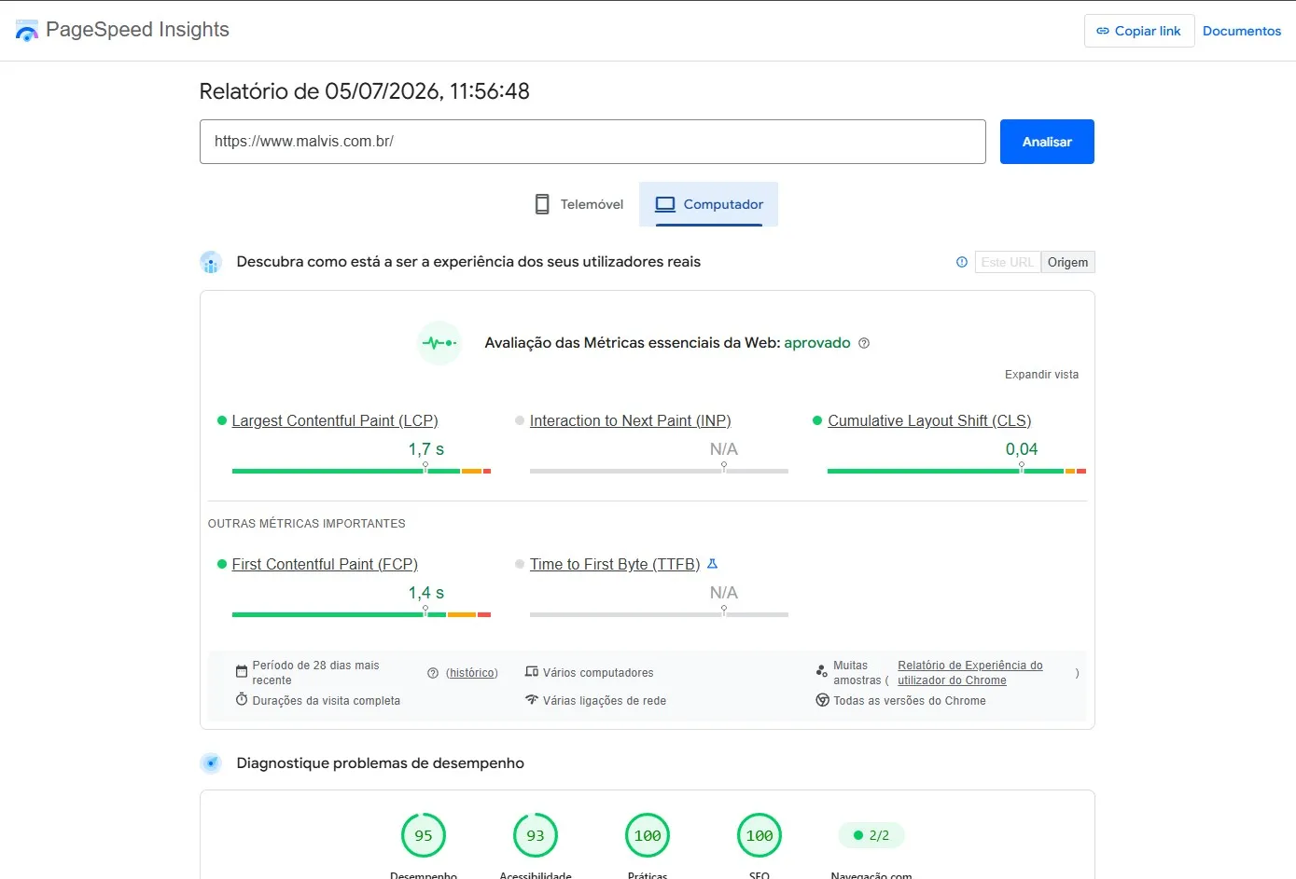Click the devices icon beside Vários computadores

[532, 672]
